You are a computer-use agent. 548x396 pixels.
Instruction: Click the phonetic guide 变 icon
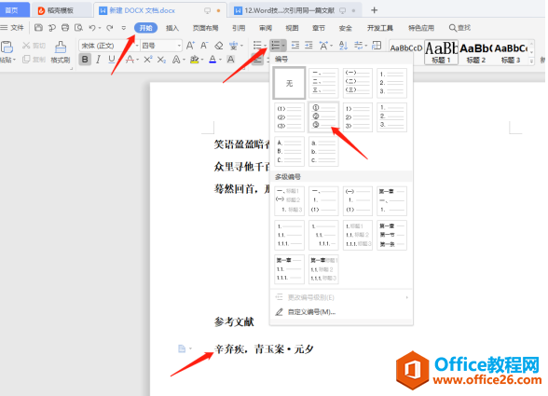click(233, 46)
